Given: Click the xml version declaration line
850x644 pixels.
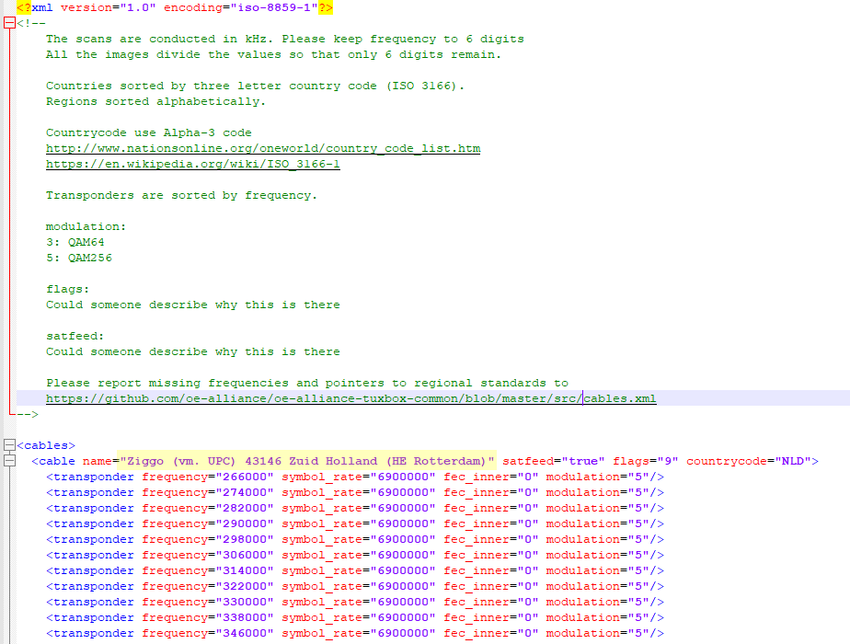Looking at the screenshot, I should click(175, 7).
